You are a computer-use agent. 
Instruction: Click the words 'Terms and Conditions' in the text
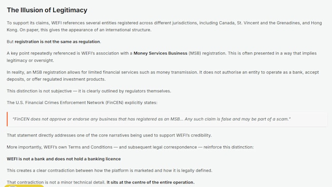tap(90, 147)
